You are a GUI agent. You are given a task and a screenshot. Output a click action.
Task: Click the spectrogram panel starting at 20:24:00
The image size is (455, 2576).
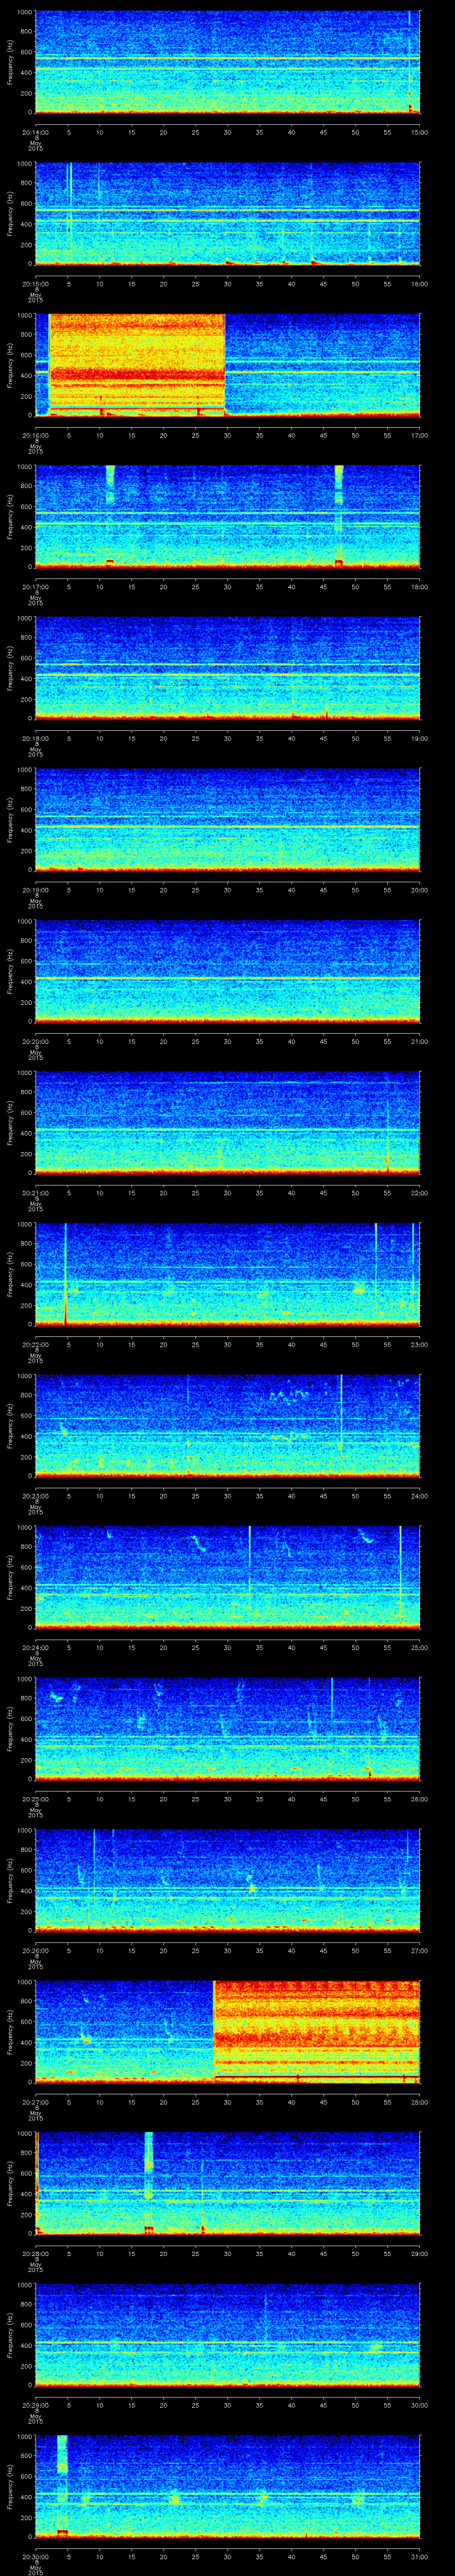(x=228, y=1578)
